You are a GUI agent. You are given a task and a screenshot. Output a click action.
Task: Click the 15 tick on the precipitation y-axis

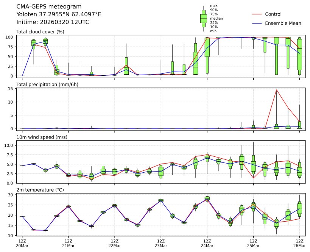click(11, 89)
